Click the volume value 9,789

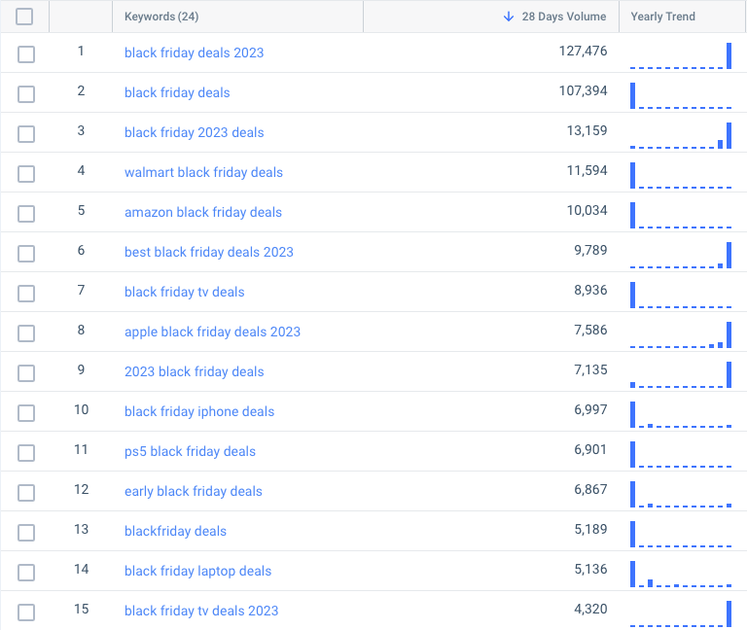(590, 251)
